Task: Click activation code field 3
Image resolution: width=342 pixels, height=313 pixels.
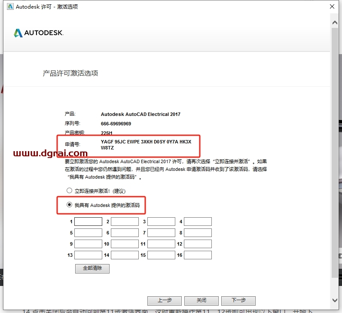Action: click(161, 222)
